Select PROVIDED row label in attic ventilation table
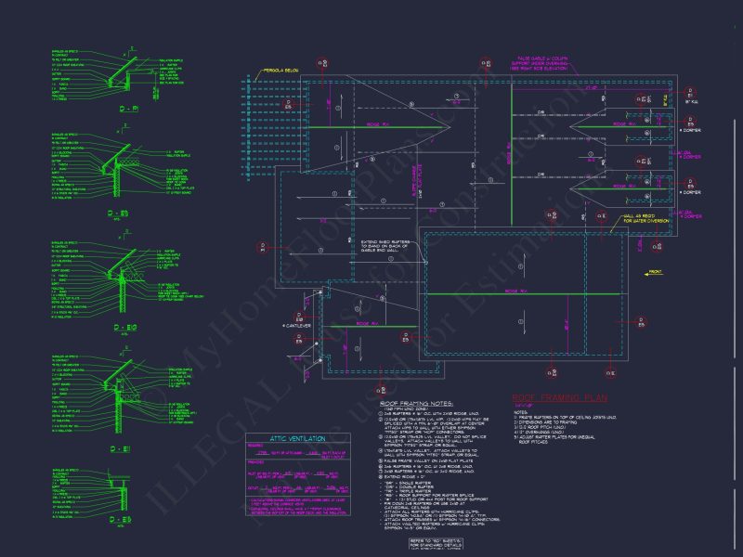Screen dimensions: 743x557 (255, 462)
